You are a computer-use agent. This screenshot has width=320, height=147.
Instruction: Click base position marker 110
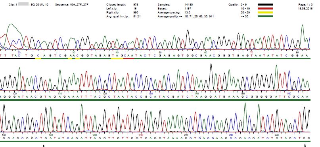tap(60, 94)
